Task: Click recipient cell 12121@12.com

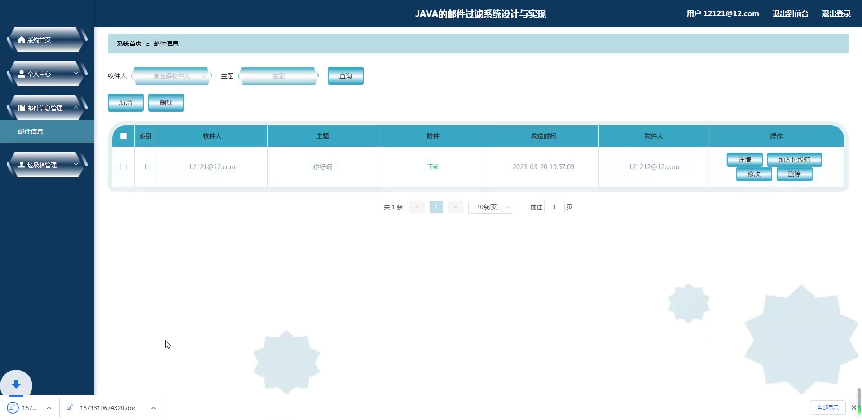Action: [212, 167]
